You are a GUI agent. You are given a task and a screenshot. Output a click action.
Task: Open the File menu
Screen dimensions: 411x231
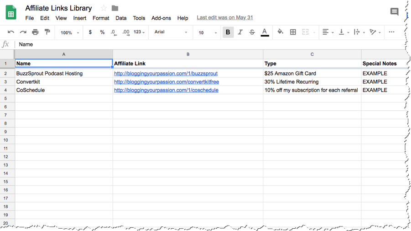coord(29,18)
